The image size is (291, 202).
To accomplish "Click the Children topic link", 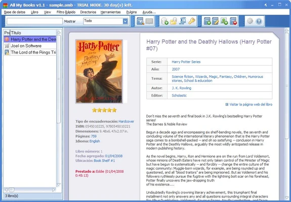I will [x=240, y=77].
